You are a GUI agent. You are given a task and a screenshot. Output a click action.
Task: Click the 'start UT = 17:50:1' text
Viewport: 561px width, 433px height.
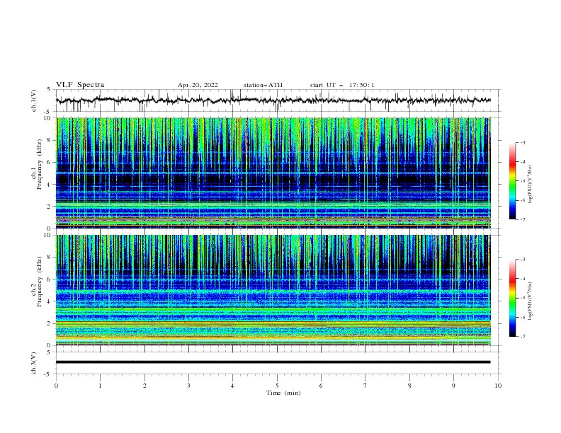point(342,85)
